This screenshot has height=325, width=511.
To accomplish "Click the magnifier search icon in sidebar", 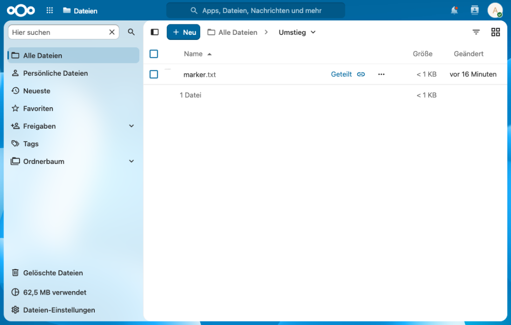I will (131, 32).
